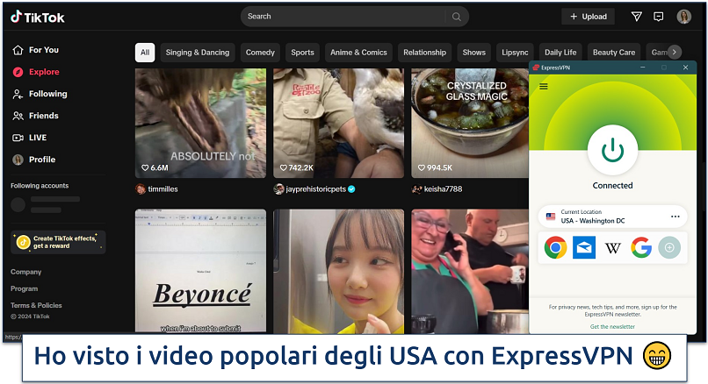The width and height of the screenshot is (708, 384).
Task: Open the Reptile Zoo bird video thumbnail
Action: tap(339, 123)
